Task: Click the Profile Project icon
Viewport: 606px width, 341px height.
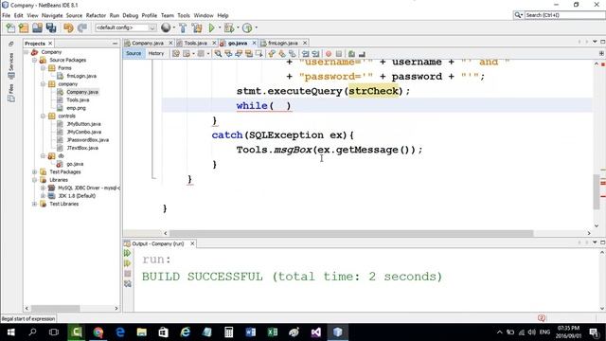Action: (247, 27)
